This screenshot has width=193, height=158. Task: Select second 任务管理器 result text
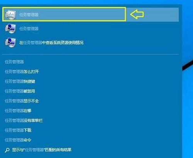click(x=29, y=29)
